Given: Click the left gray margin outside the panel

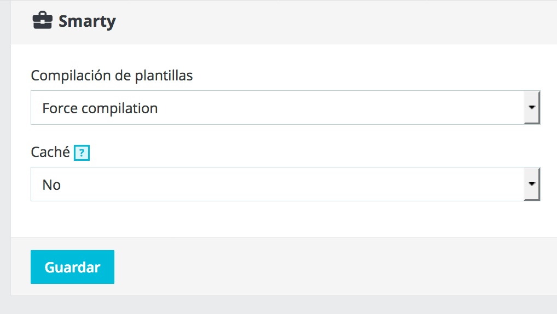Looking at the screenshot, I should point(5,156).
